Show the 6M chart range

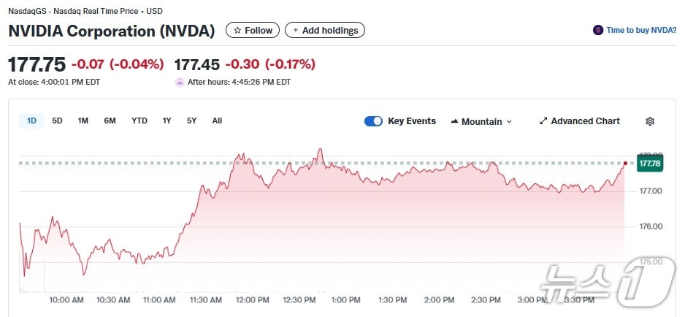tap(110, 121)
